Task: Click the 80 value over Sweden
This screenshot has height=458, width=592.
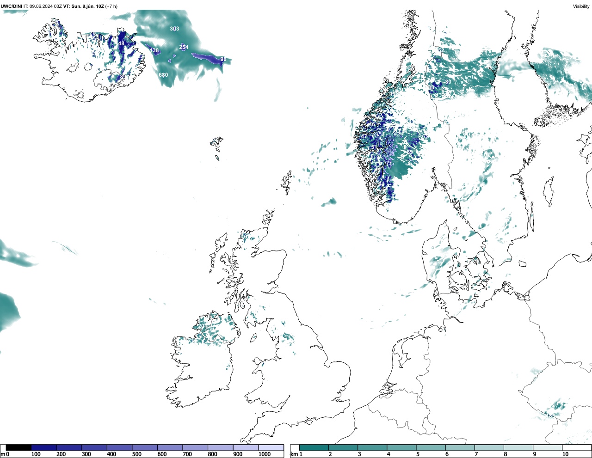Action: coord(448,82)
